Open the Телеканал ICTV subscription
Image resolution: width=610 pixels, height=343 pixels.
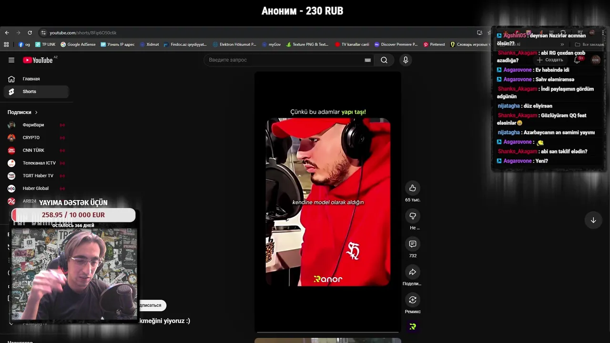pyautogui.click(x=36, y=163)
